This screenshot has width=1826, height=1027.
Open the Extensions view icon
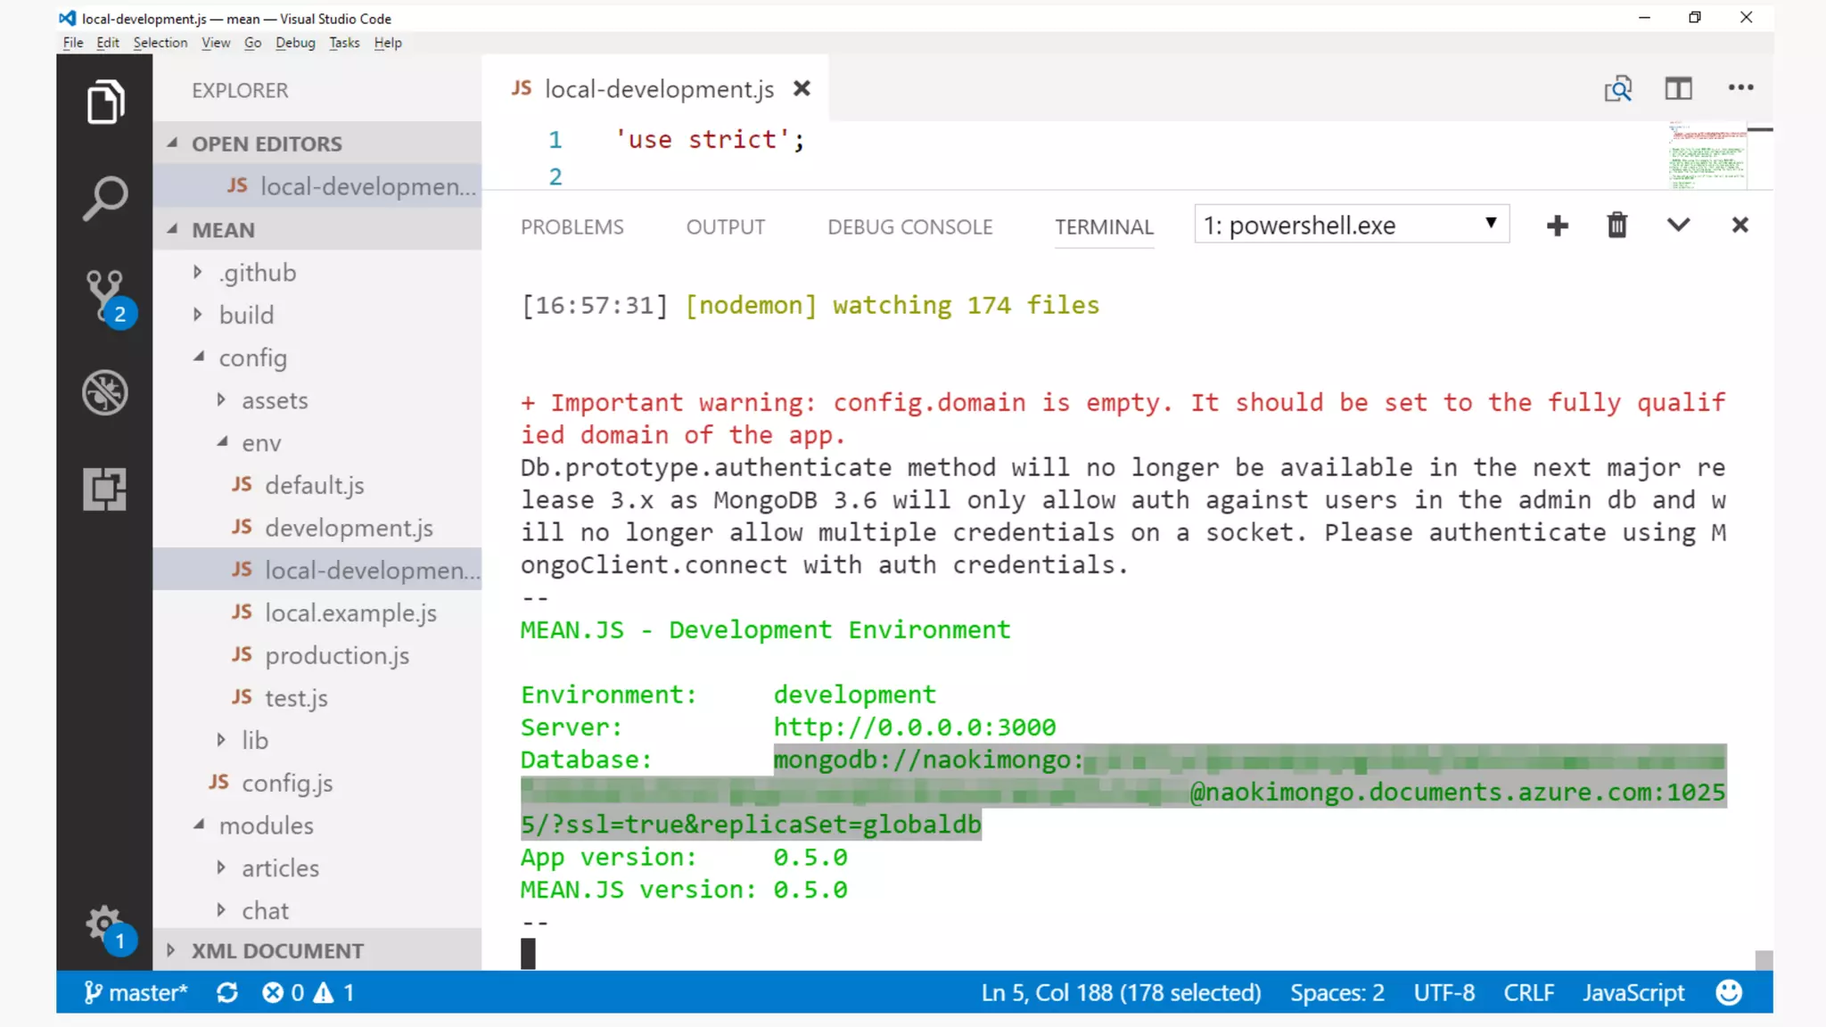tap(105, 489)
